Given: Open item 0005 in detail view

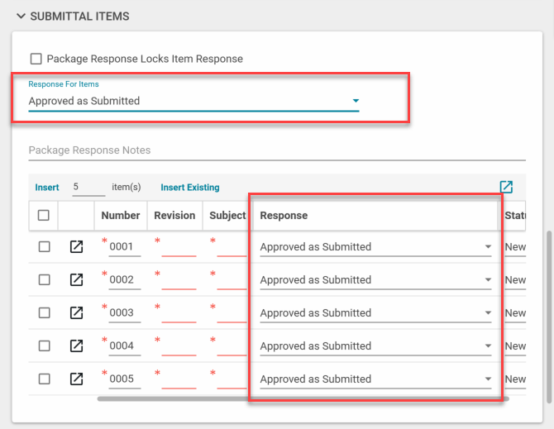Looking at the screenshot, I should 76,379.
